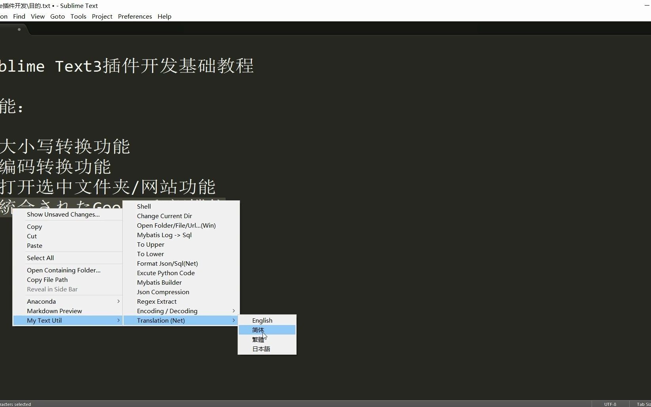Image resolution: width=651 pixels, height=407 pixels.
Task: Select Format Json/Sql(Net)
Action: point(181,263)
